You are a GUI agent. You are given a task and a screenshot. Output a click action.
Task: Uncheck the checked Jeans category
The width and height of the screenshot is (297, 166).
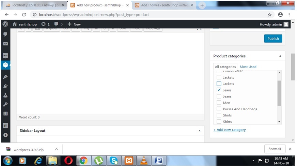(x=219, y=90)
